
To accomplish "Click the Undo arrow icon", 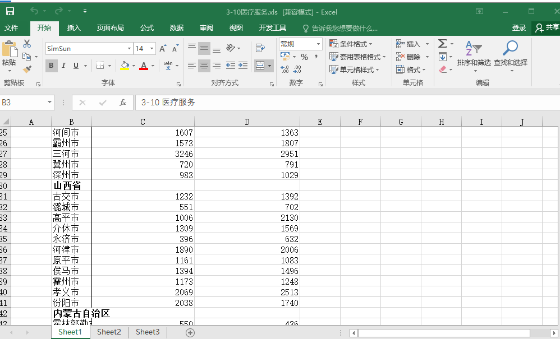I will pyautogui.click(x=34, y=11).
